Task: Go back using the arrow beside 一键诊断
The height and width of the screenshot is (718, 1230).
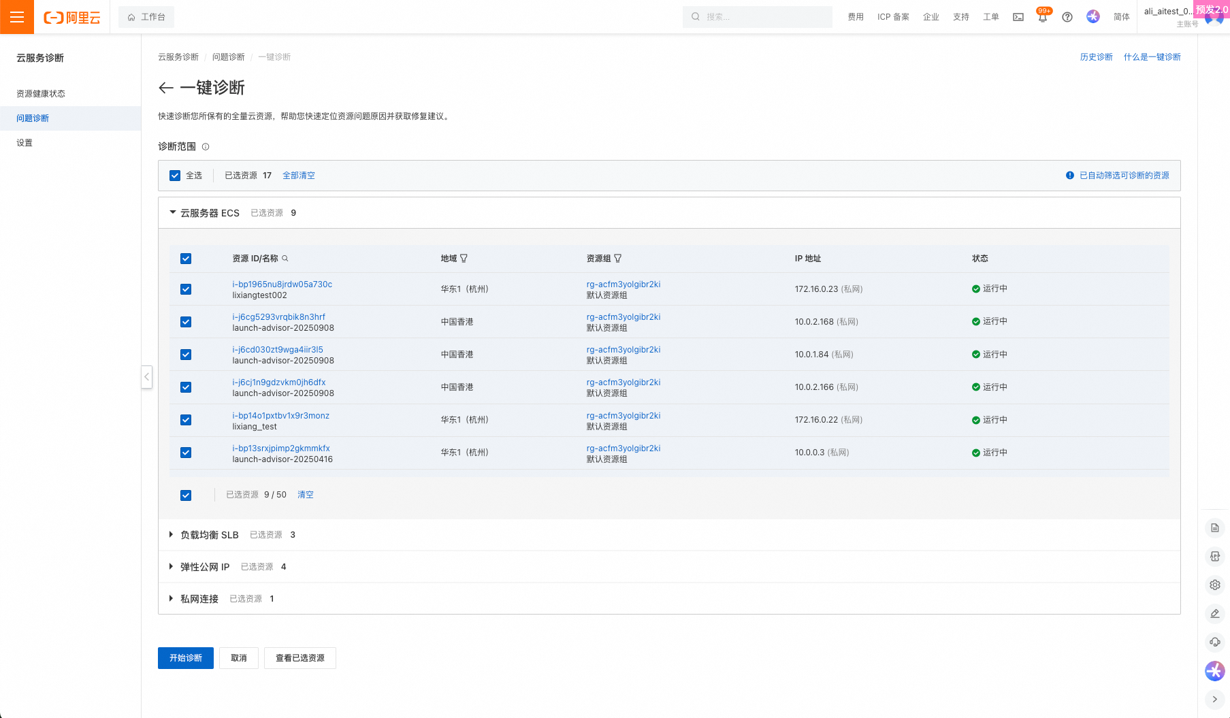Action: click(165, 88)
